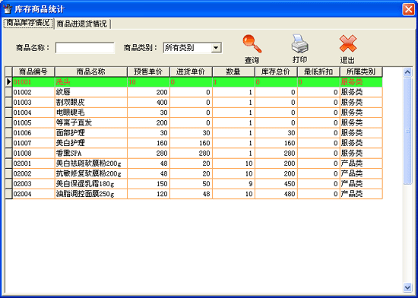Click the current row arrow indicator
This screenshot has width=418, height=298.
[9, 82]
